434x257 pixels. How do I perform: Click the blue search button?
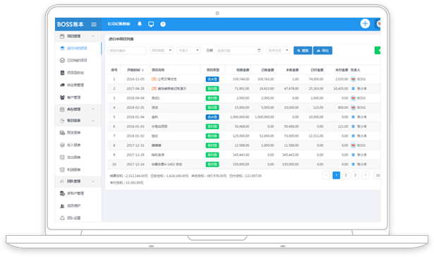tap(303, 50)
